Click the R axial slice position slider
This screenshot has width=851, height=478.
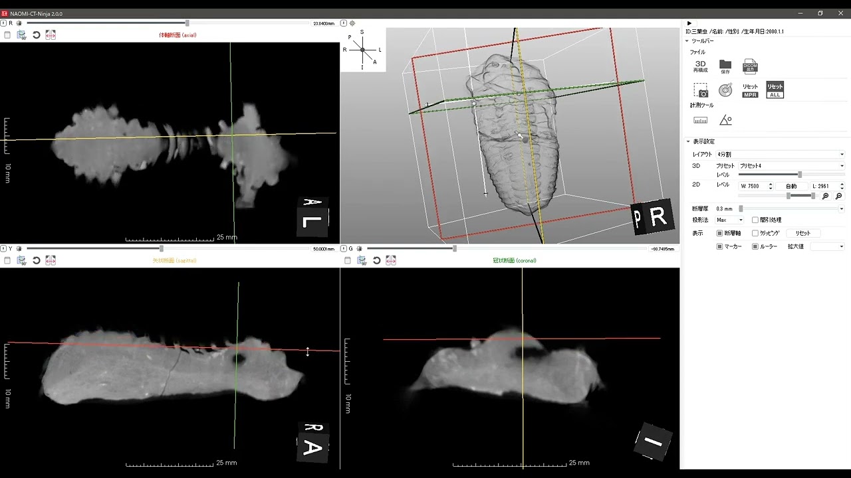coord(170,23)
